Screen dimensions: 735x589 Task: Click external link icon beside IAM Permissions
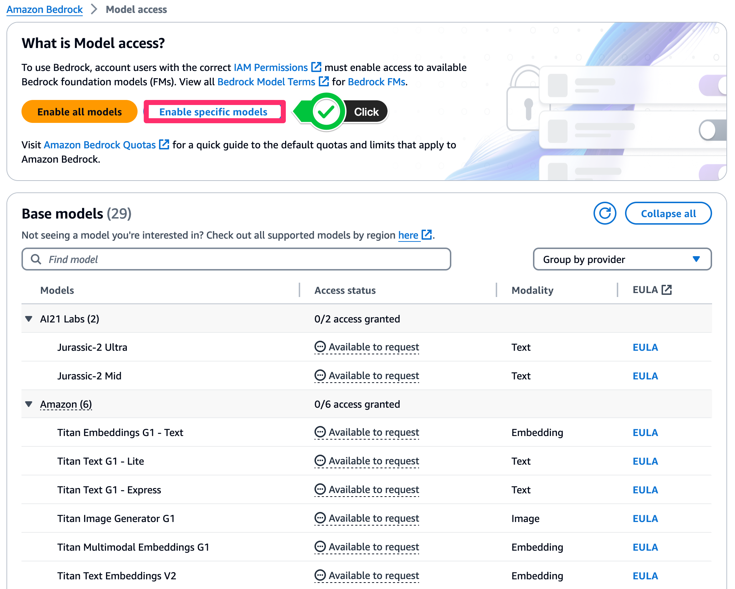316,67
